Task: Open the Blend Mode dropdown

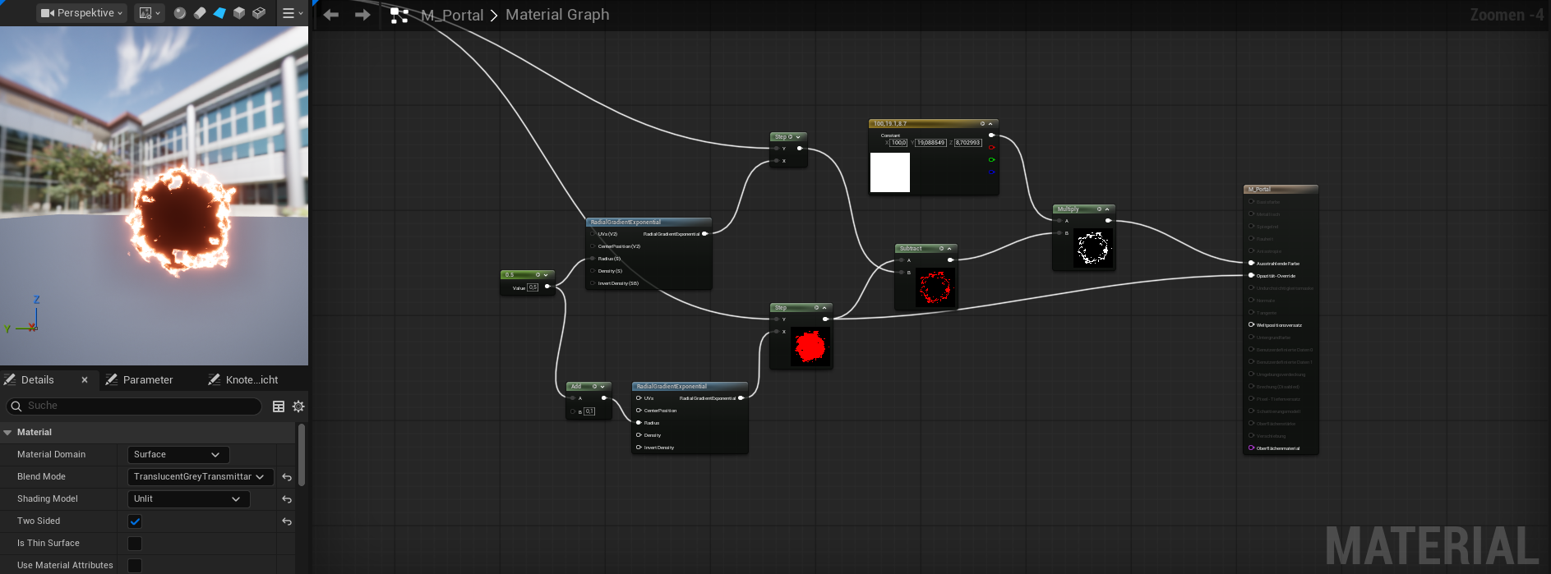Action: pyautogui.click(x=201, y=476)
